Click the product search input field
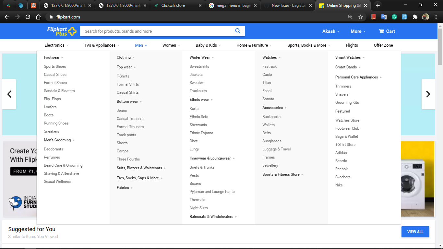The height and width of the screenshot is (249, 443). [157, 31]
